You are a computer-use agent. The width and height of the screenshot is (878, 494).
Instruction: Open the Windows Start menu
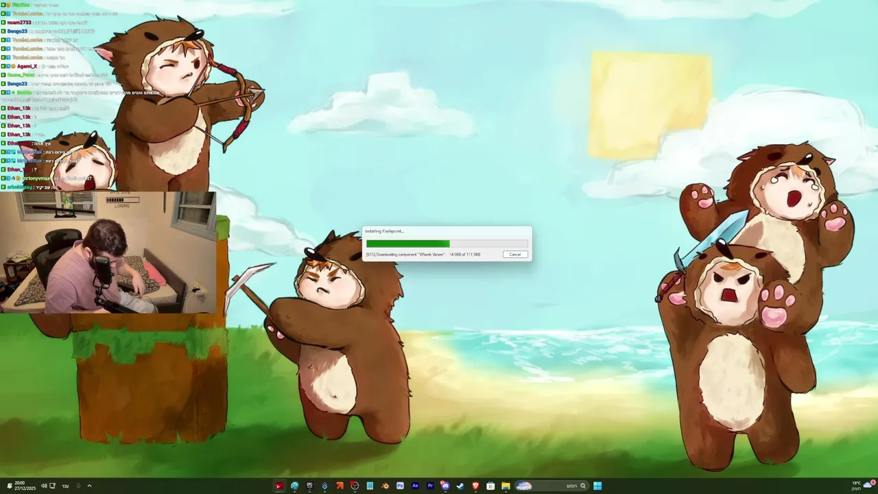(597, 486)
